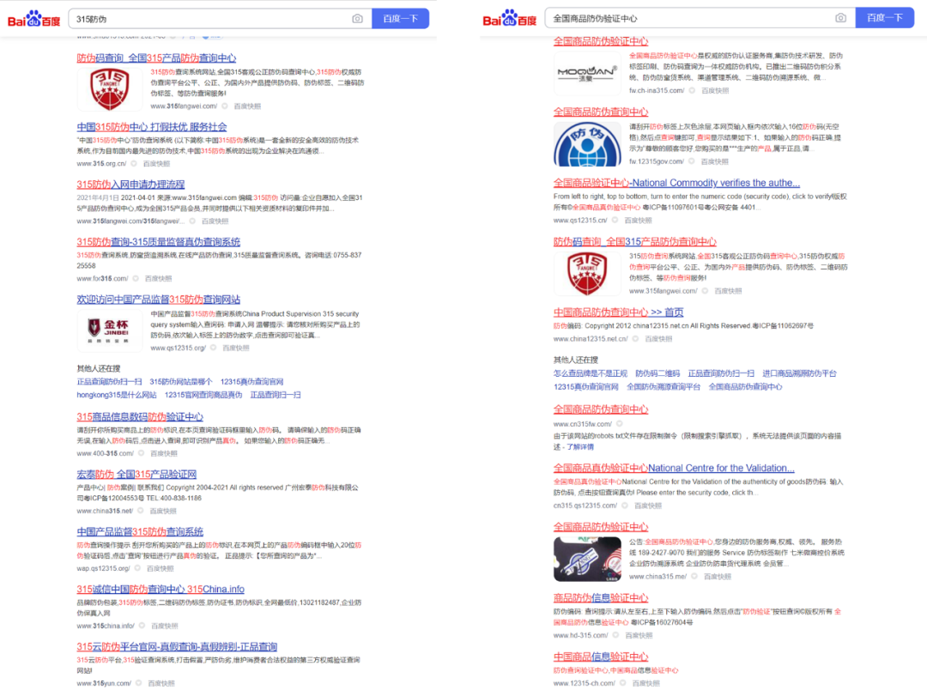Image resolution: width=927 pixels, height=696 pixels.
Task: Search related query 进口商品溯源防伪平台
Action: point(799,373)
